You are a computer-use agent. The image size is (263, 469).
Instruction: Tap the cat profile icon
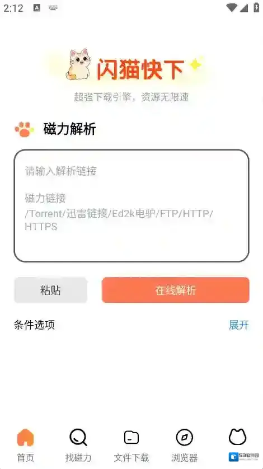click(238, 437)
